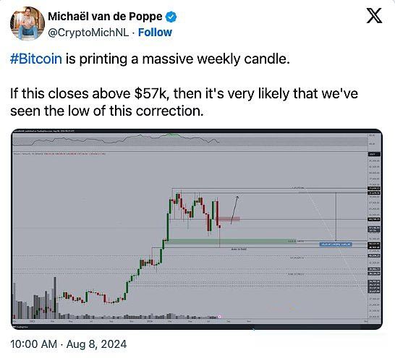
Task: Click the latest red weekly candle
Action: (220, 227)
